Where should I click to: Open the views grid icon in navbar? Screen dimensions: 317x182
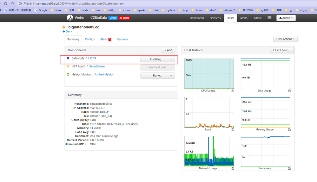click(x=269, y=18)
